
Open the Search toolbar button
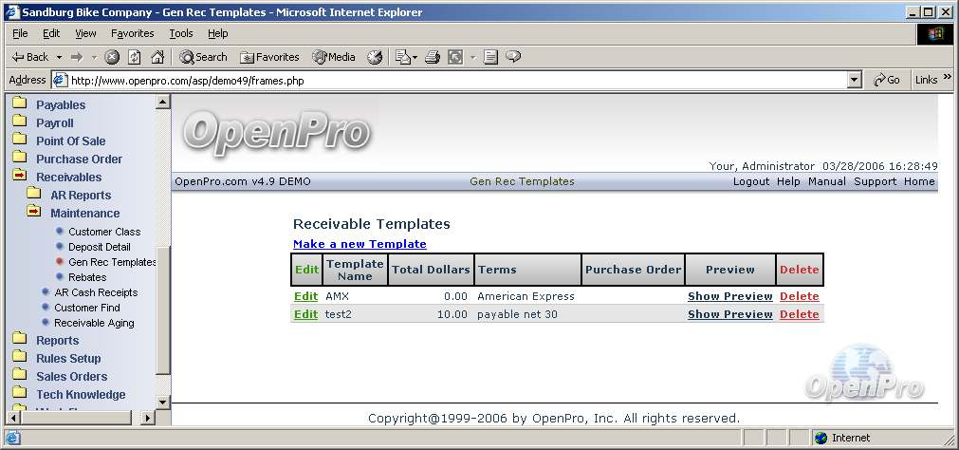click(x=203, y=57)
